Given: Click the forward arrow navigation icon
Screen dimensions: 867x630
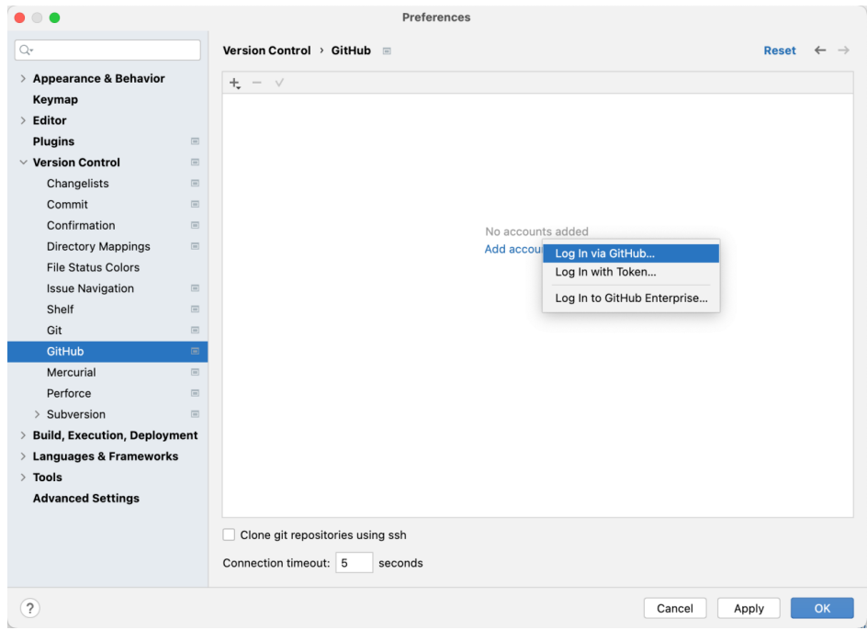Looking at the screenshot, I should [x=843, y=51].
